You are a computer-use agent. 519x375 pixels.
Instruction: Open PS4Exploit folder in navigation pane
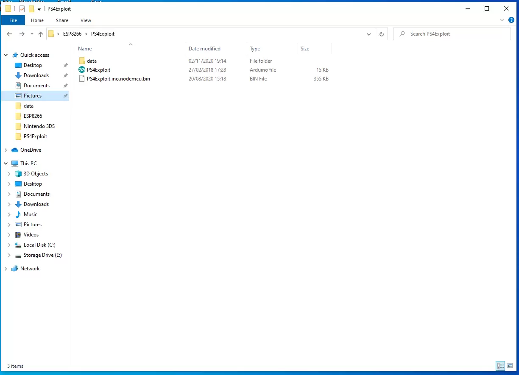click(x=35, y=136)
